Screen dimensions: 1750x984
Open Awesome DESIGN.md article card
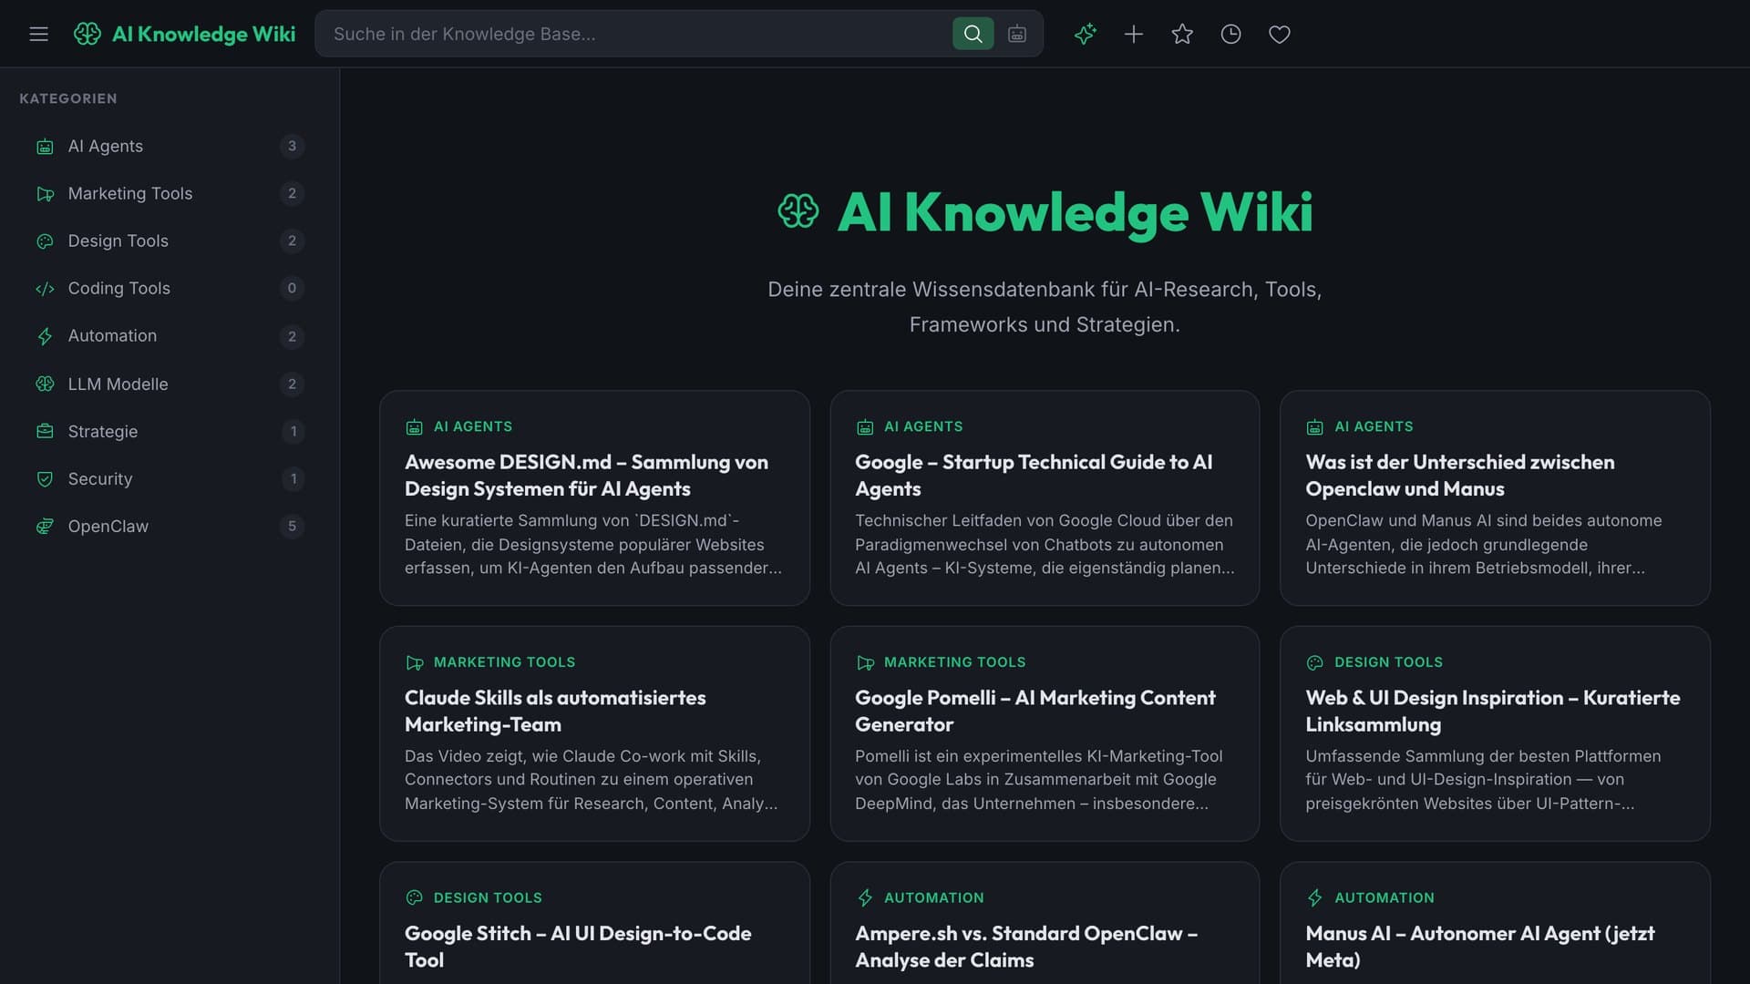(x=594, y=497)
